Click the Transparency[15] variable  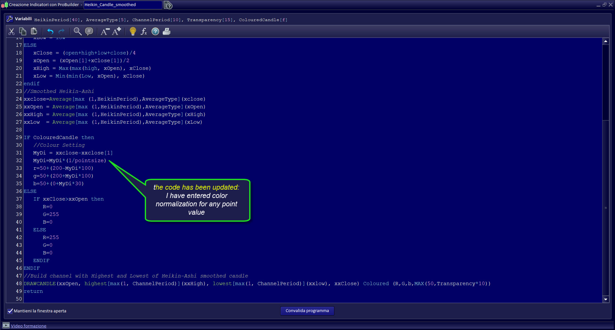point(210,20)
